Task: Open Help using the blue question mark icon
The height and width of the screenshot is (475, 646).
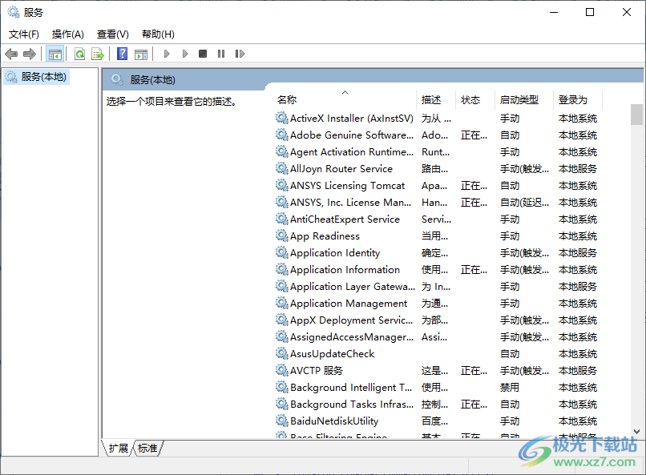Action: coord(122,54)
